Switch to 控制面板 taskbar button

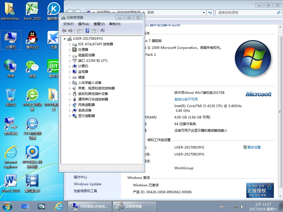point(90,206)
